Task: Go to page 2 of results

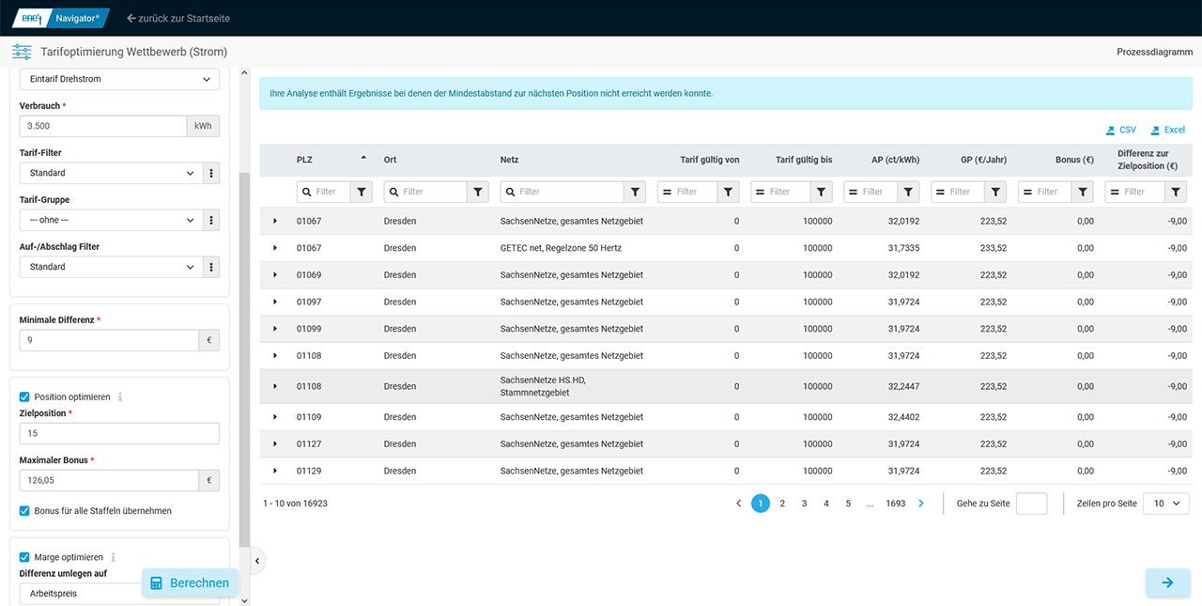Action: [x=782, y=504]
